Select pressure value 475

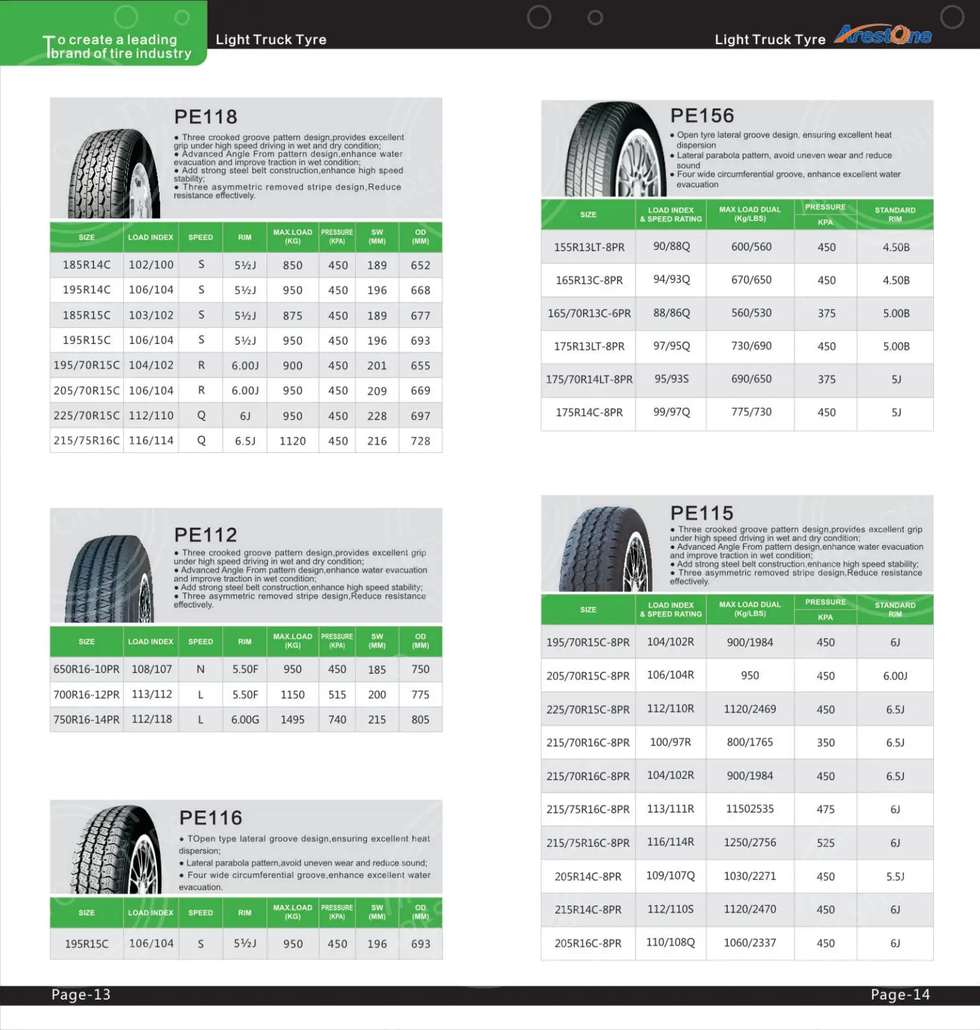826,809
